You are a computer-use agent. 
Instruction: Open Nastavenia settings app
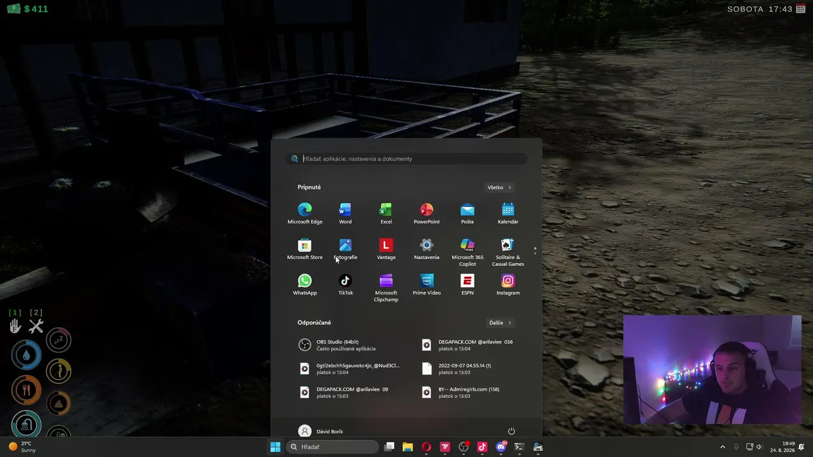(x=427, y=249)
